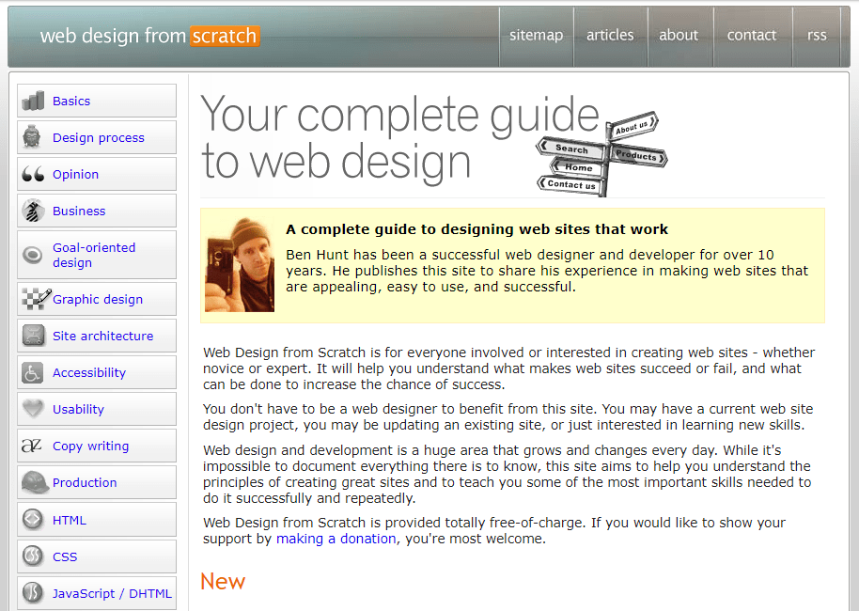The width and height of the screenshot is (859, 611).
Task: Click the 'web design from scratch' logo
Action: [x=149, y=36]
